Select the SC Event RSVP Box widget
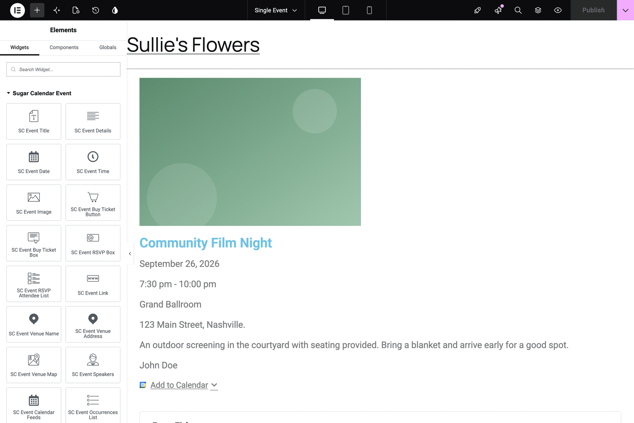 (x=93, y=243)
